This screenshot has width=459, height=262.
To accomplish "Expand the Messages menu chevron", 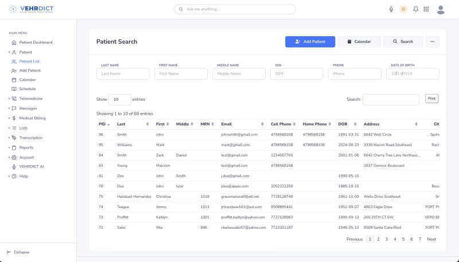I will click(x=9, y=108).
